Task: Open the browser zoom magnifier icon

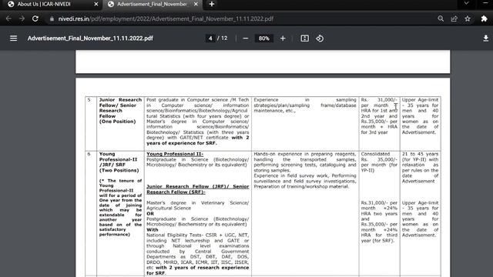Action: pyautogui.click(x=441, y=18)
